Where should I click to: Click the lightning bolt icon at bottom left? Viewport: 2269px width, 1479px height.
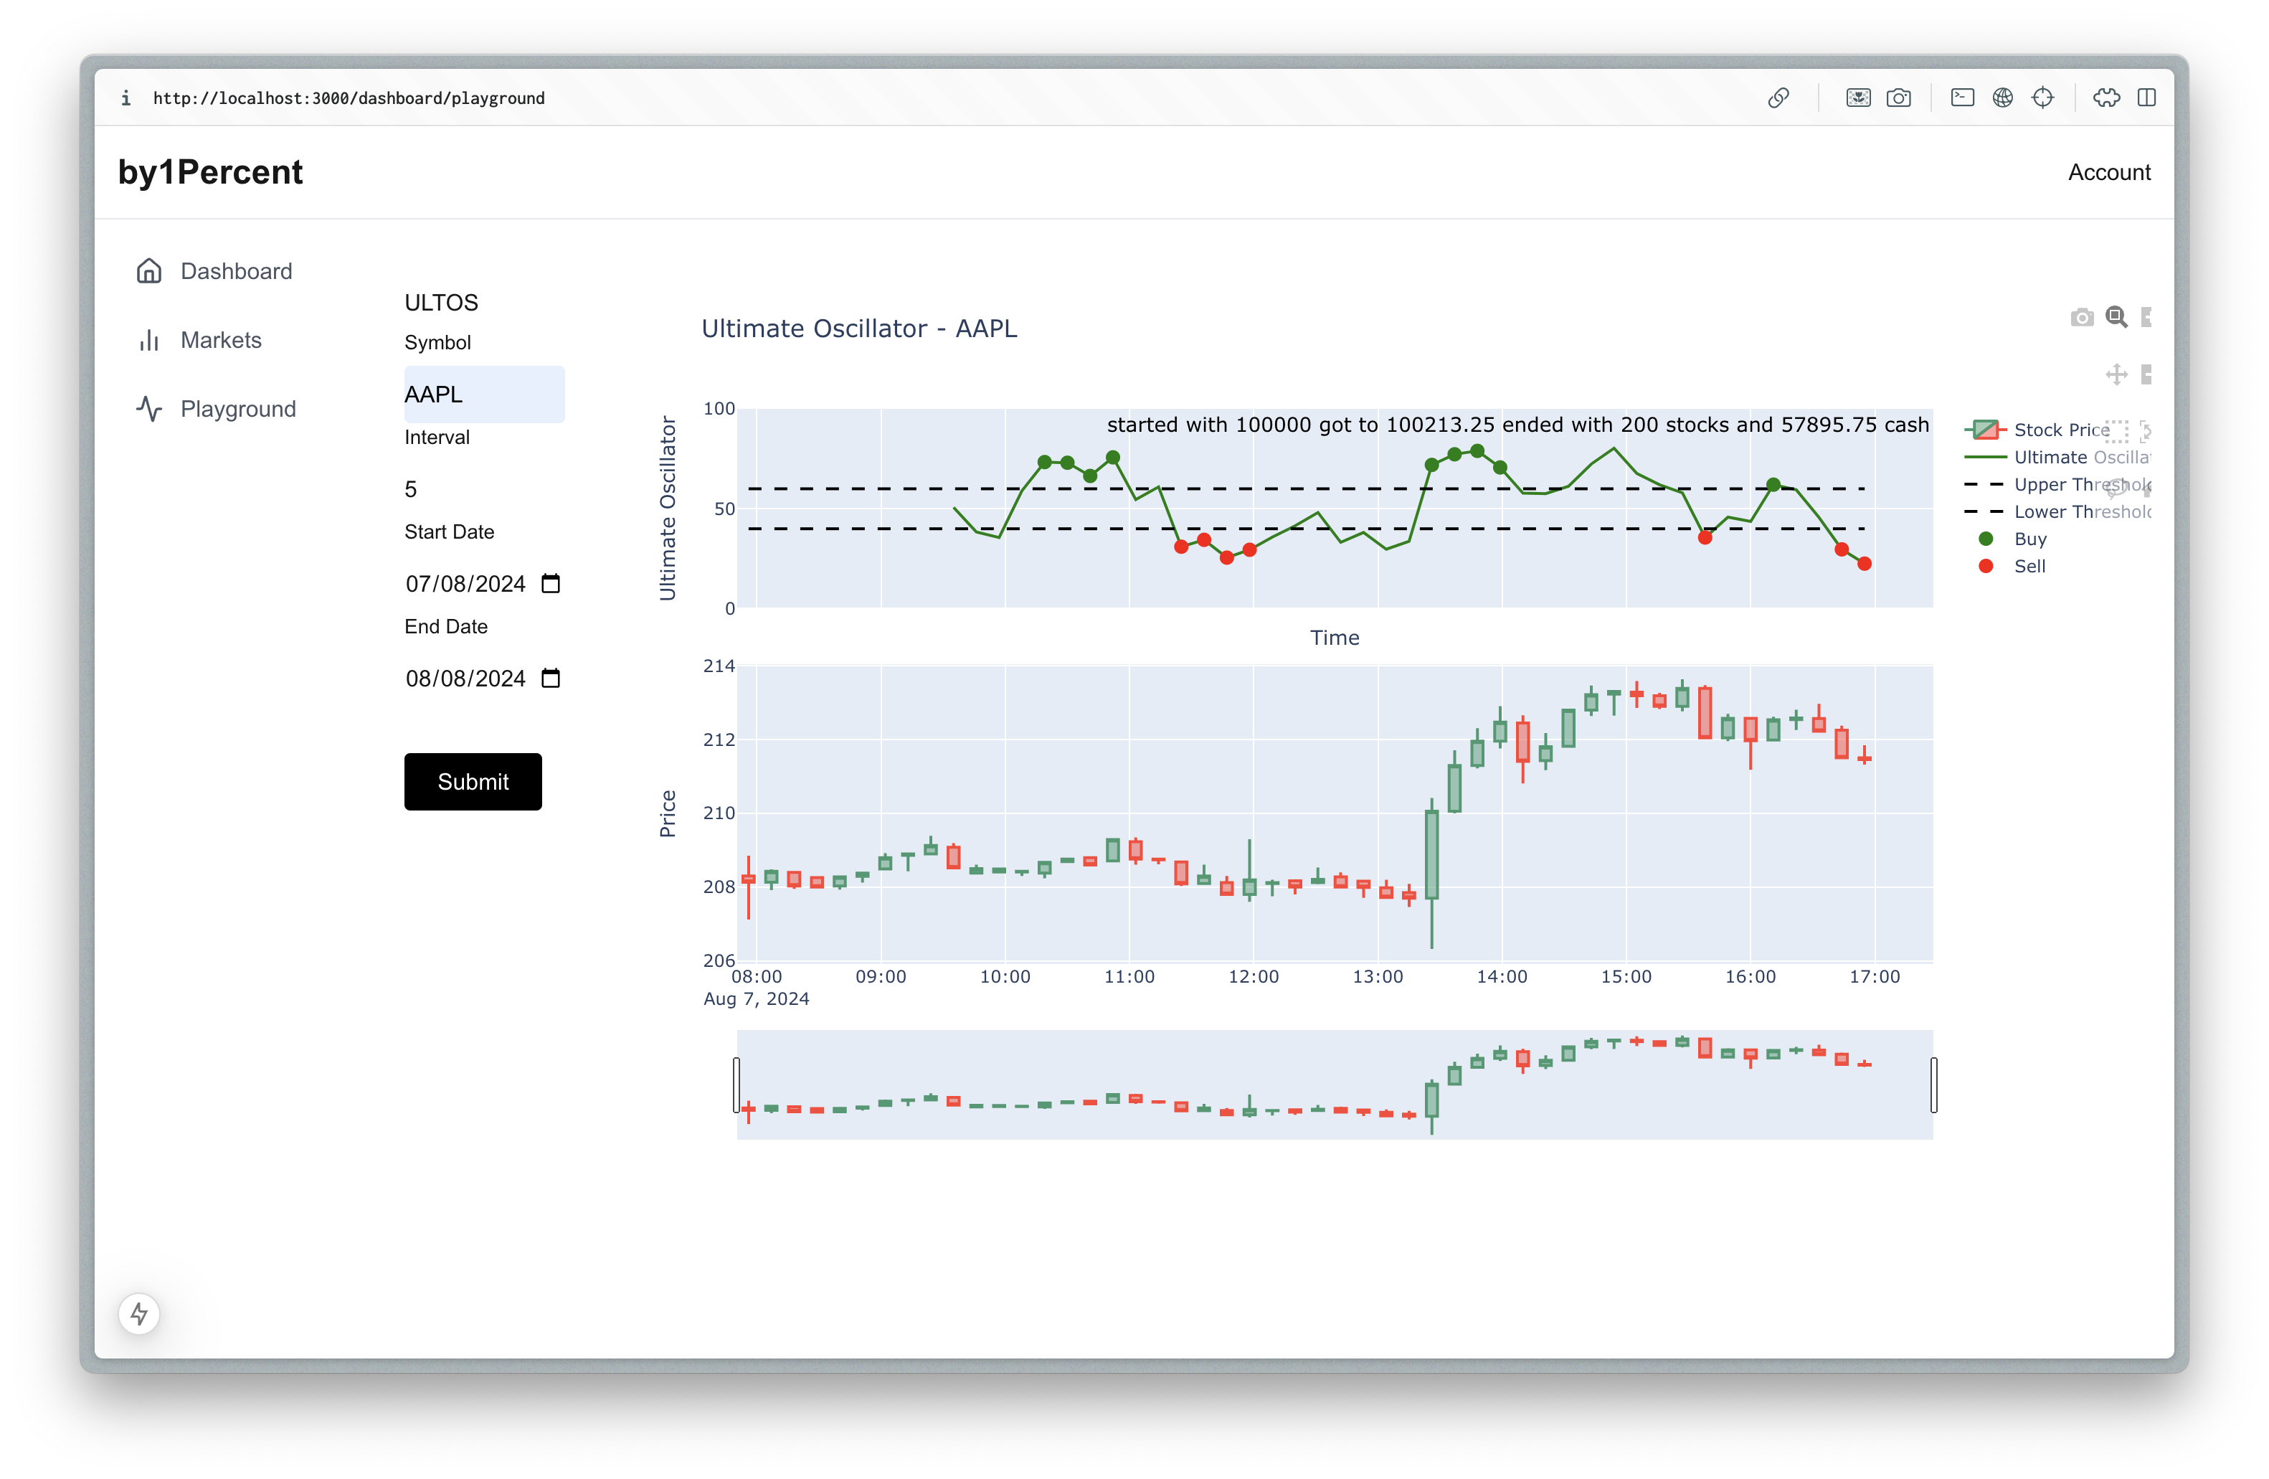pyautogui.click(x=139, y=1314)
